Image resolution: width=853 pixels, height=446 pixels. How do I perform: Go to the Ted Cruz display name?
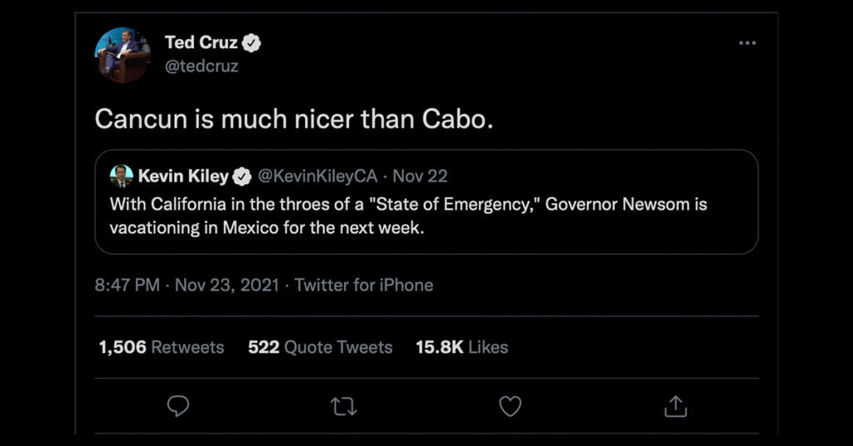pos(201,43)
